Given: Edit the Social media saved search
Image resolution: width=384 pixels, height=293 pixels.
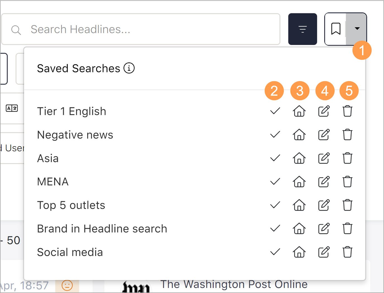Looking at the screenshot, I should 324,252.
